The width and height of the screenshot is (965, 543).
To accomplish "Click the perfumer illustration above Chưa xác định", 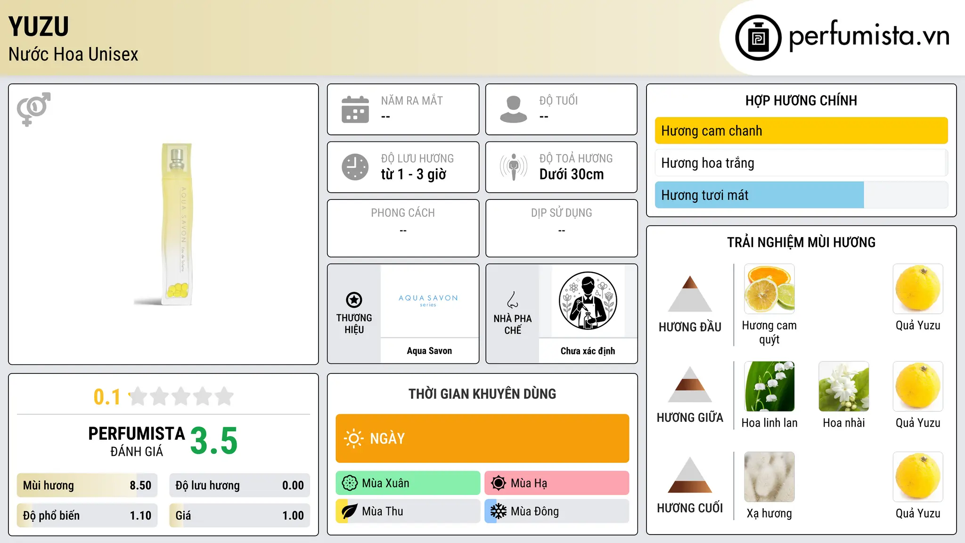I will [x=588, y=301].
